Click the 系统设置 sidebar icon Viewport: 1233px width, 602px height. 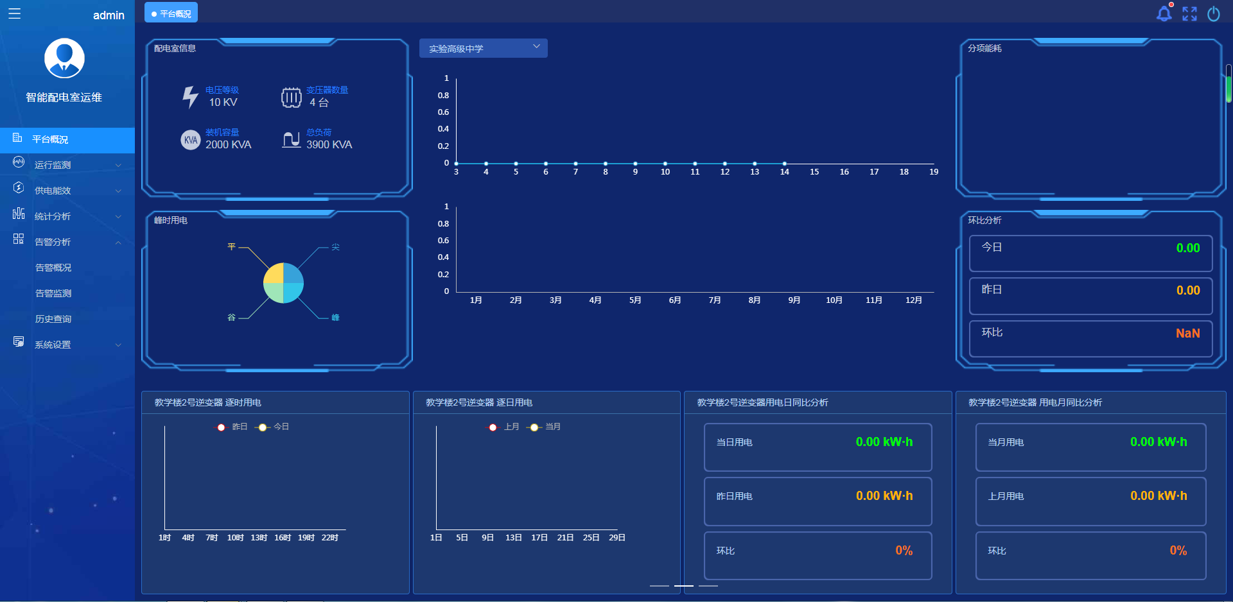point(19,341)
